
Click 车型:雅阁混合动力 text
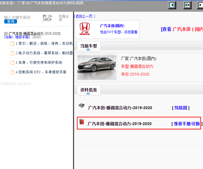[137, 66]
